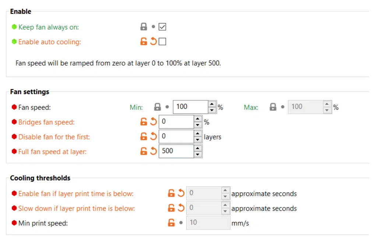
Task: Click the Bridges fan speed label
Action: (x=46, y=122)
